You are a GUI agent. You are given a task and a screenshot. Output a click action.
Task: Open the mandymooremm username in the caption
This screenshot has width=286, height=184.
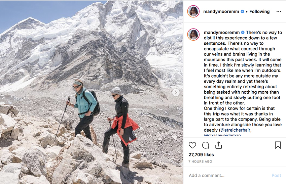click(x=221, y=33)
